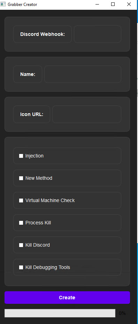Enable the Injection checkbox
Viewport: 138px width, 324px height.
[x=21, y=156]
